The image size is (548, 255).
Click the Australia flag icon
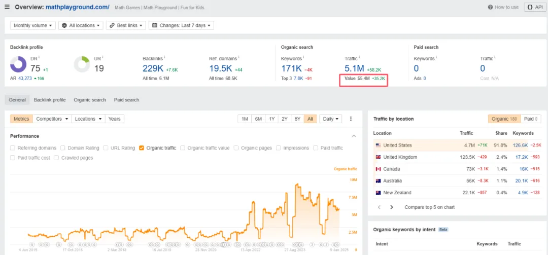click(x=378, y=181)
